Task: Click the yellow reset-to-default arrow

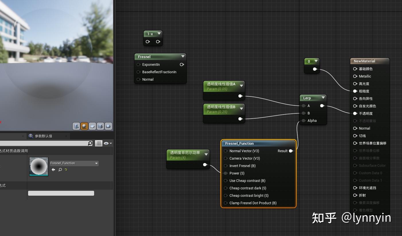Action: 66,170
